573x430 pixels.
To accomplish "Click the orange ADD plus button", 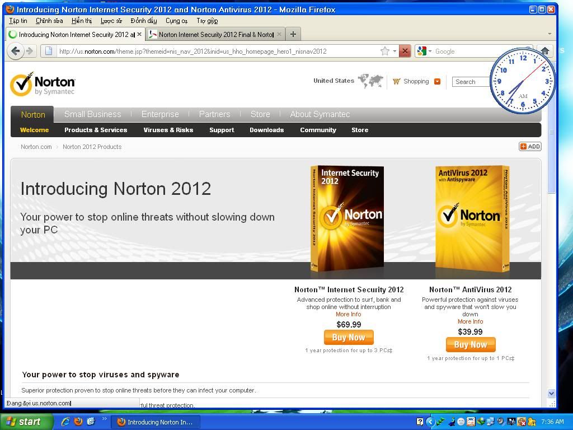I will (x=530, y=147).
